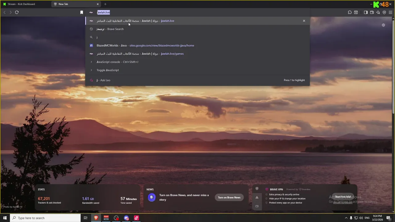Image resolution: width=395 pixels, height=222 pixels.
Task: Click the 57 Minutes time saved stat
Action: (x=128, y=200)
